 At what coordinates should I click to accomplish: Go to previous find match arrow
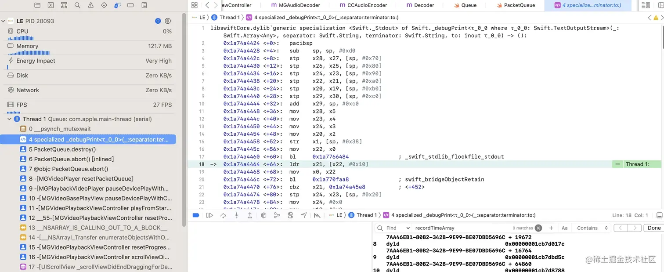[x=621, y=228]
